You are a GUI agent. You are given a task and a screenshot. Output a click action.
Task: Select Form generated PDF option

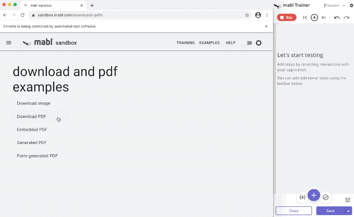point(37,156)
